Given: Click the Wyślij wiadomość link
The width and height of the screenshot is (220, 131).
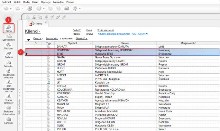Looking at the screenshot, I should pyautogui.click(x=106, y=30).
